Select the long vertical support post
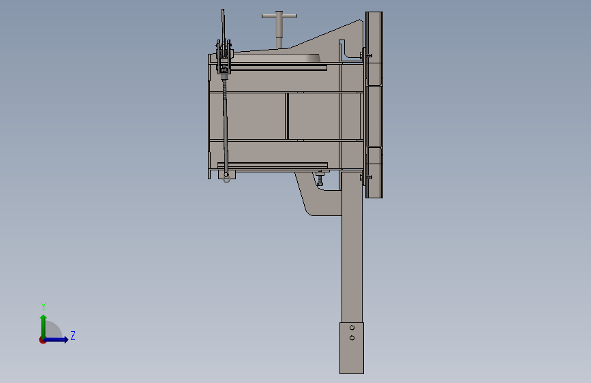The image size is (591, 383). (352, 247)
